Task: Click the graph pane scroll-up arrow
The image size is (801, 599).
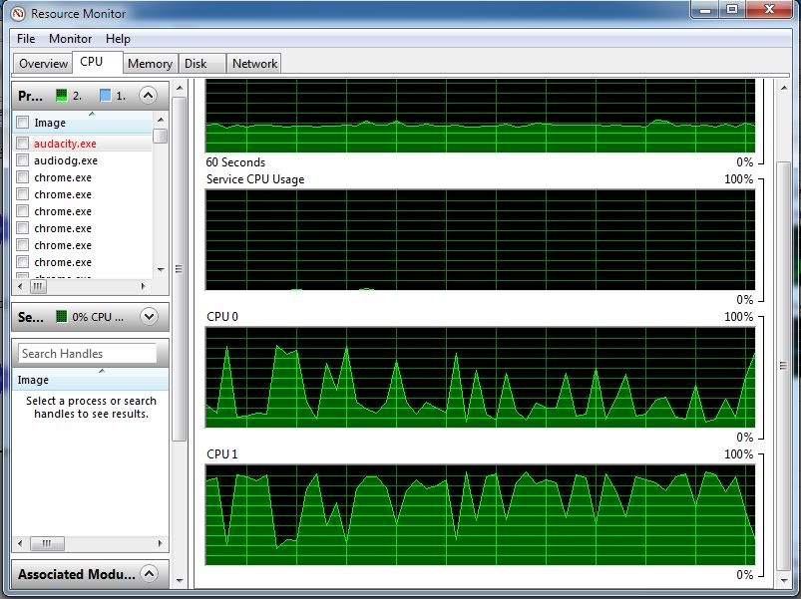Action: (783, 89)
